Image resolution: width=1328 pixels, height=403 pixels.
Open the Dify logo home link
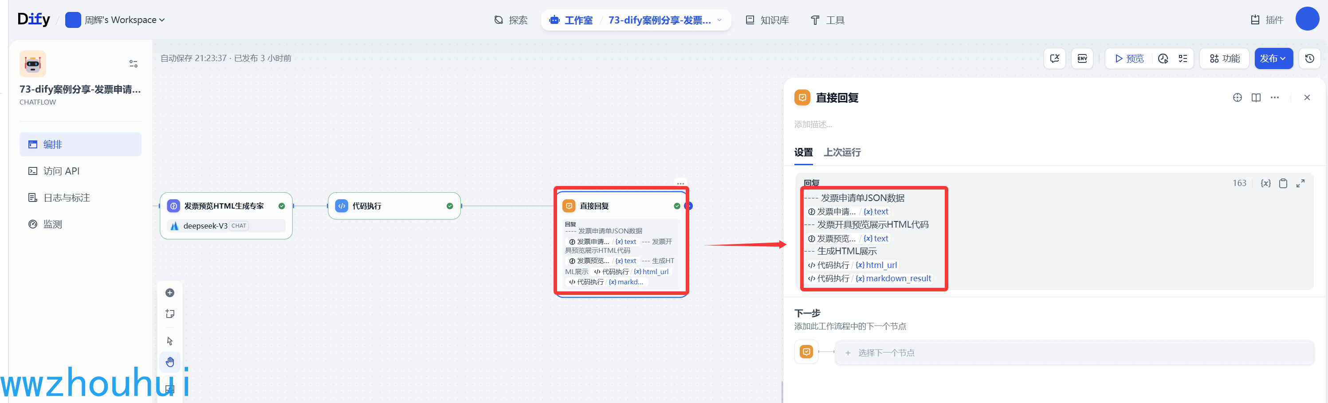tap(34, 19)
